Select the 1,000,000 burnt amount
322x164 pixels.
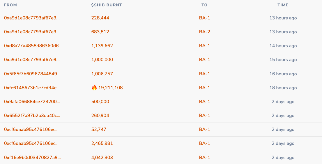[102, 60]
